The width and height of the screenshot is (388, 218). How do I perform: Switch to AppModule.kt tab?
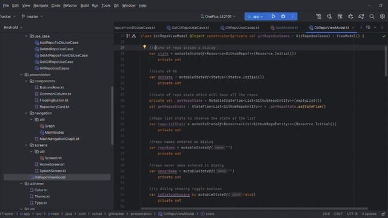point(284,28)
